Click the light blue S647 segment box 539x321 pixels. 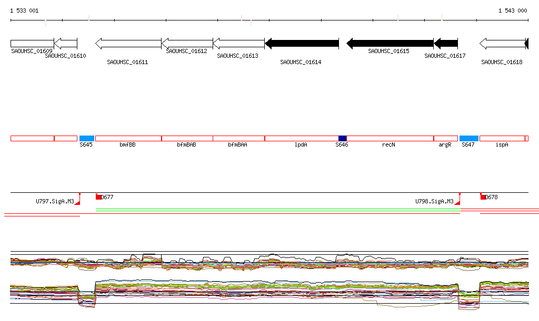[468, 138]
